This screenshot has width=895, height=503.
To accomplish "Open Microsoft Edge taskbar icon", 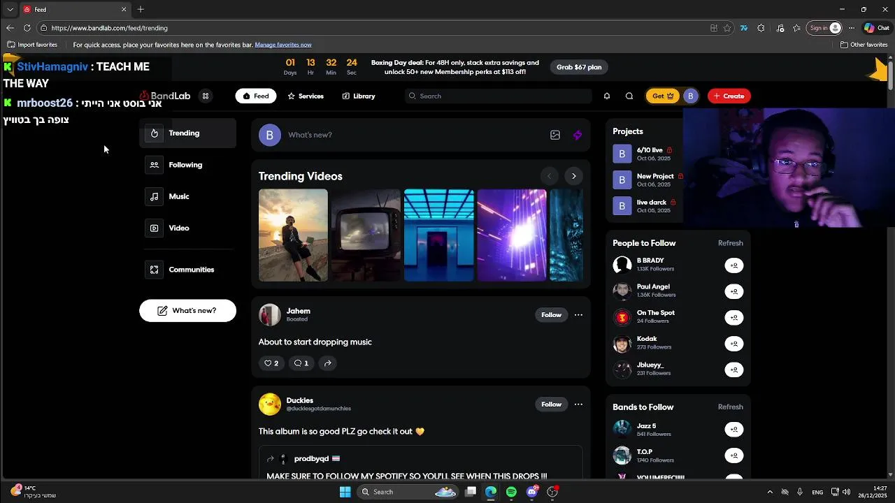I will point(491,492).
